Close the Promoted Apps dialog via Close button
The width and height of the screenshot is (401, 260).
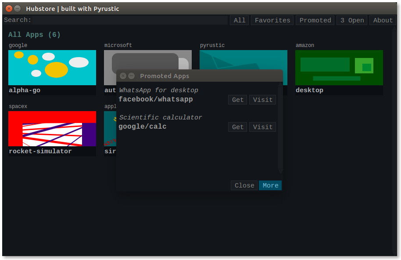point(244,185)
